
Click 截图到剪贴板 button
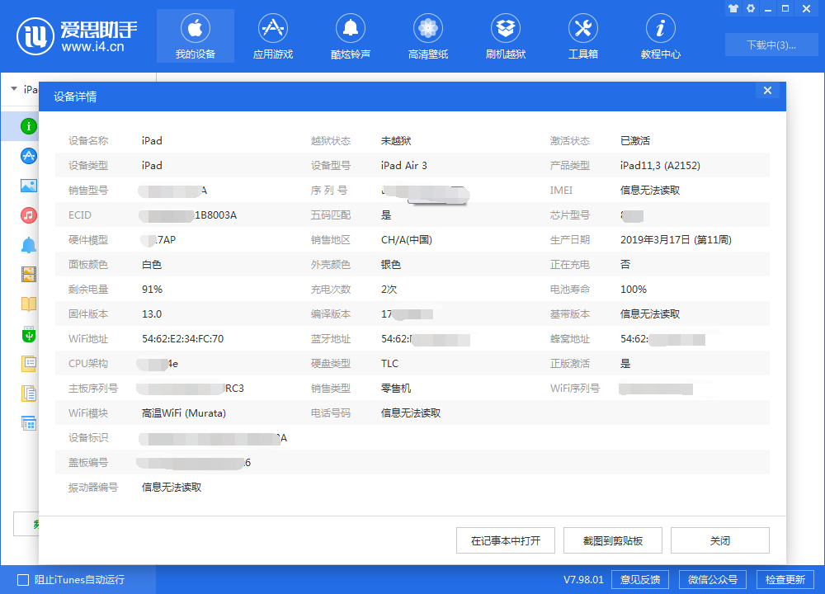pos(613,540)
